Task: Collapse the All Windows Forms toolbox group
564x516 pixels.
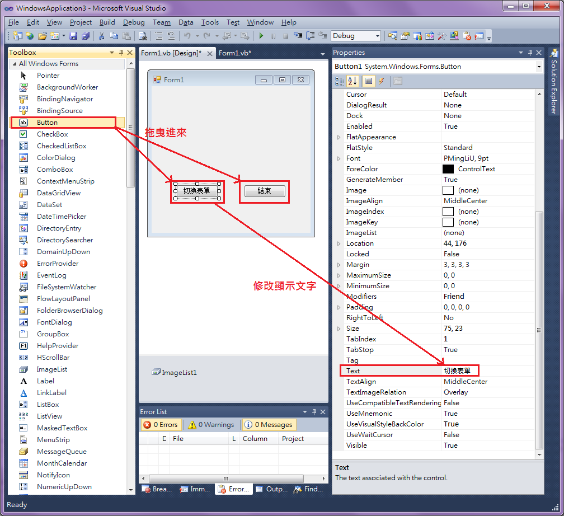Action: [15, 63]
